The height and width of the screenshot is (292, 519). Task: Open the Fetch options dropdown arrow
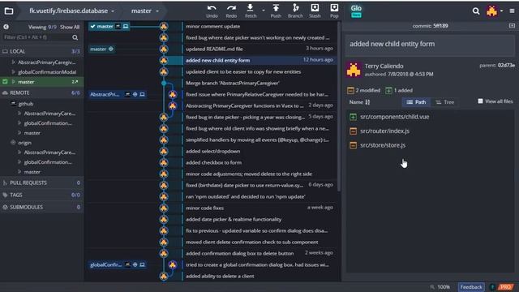pos(263,11)
